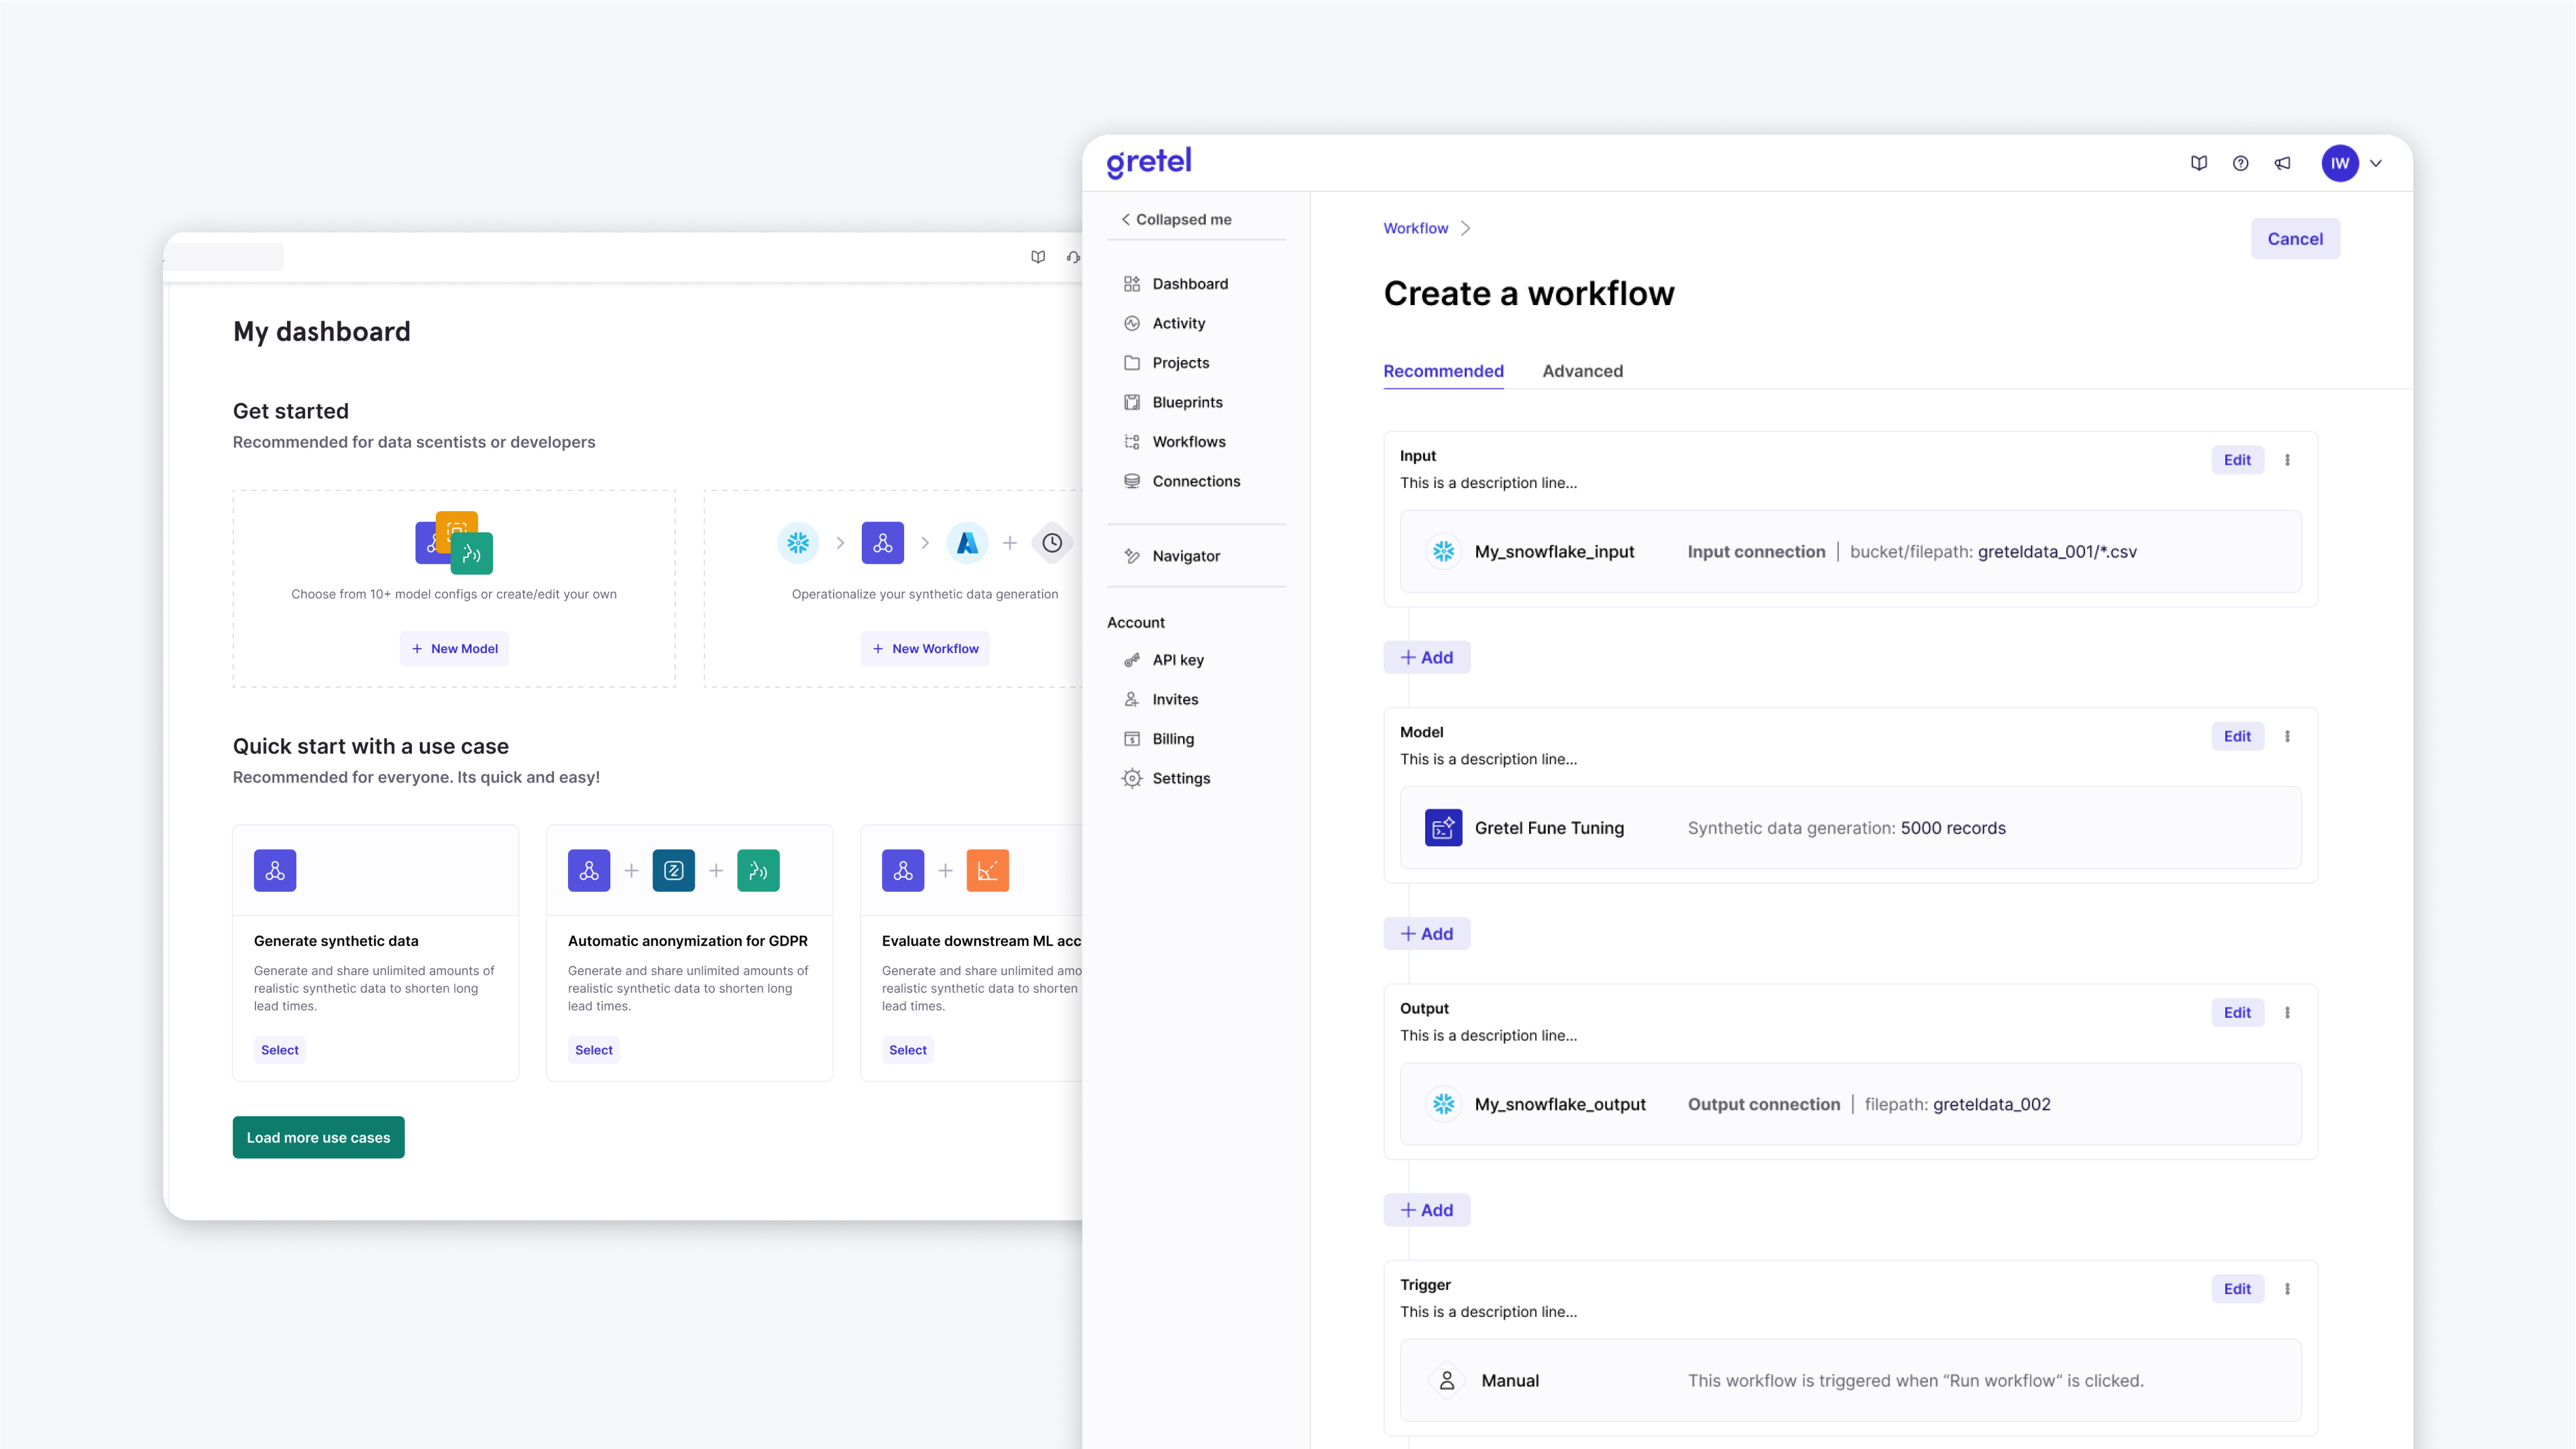Click the gretel logo
Image resolution: width=2576 pixels, height=1449 pixels.
click(1148, 162)
